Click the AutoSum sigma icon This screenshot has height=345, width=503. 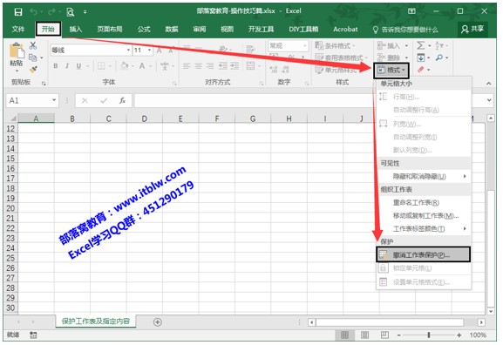coord(420,45)
